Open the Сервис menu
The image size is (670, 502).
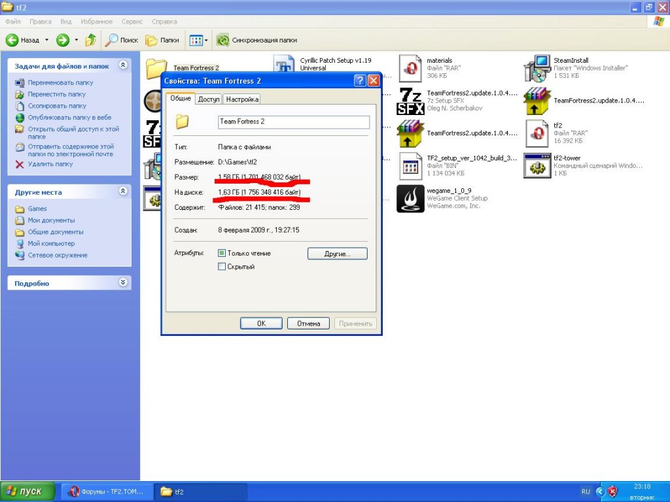click(x=132, y=22)
